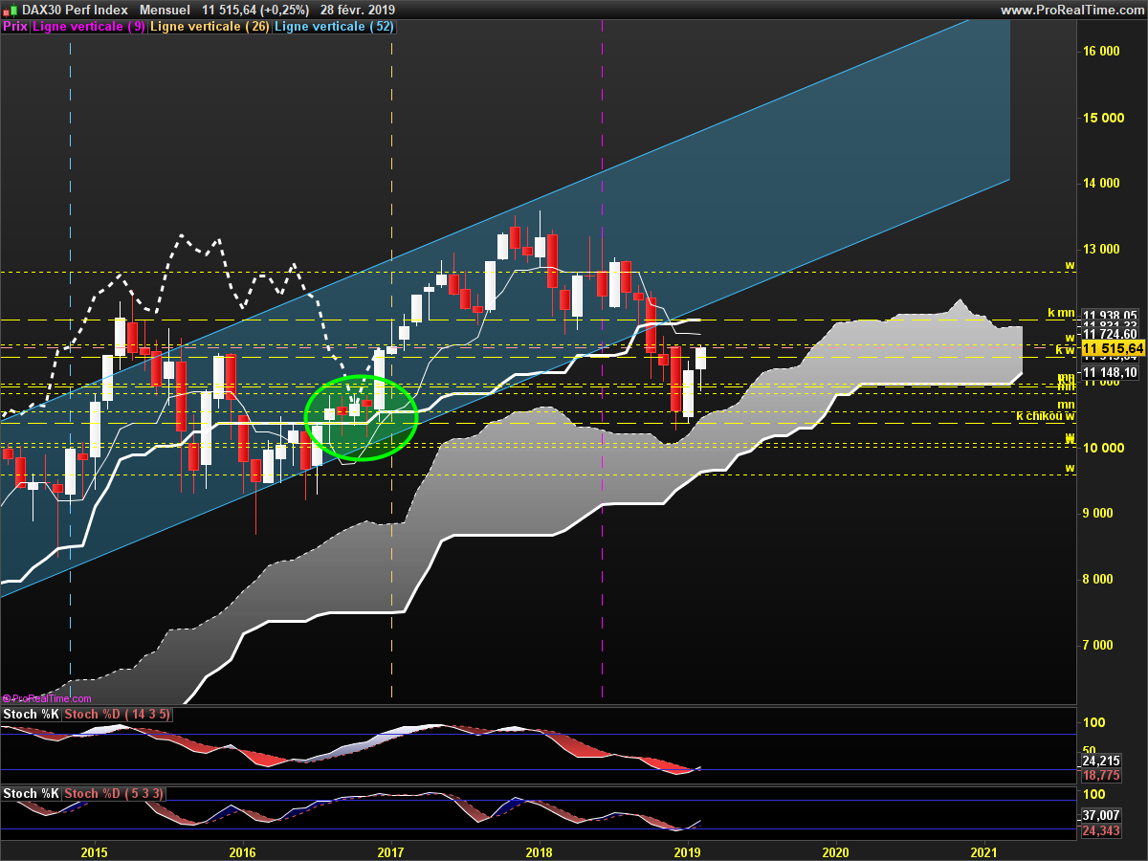Click Stoch %K label of 5 3 3 panel
The height and width of the screenshot is (861, 1148).
pos(32,794)
